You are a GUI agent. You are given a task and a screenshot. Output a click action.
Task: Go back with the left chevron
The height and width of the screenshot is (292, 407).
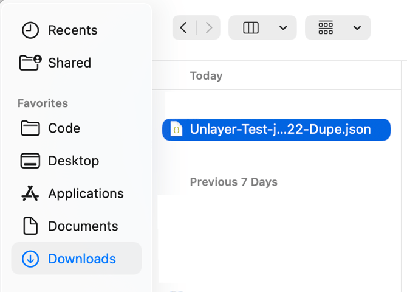tap(183, 27)
